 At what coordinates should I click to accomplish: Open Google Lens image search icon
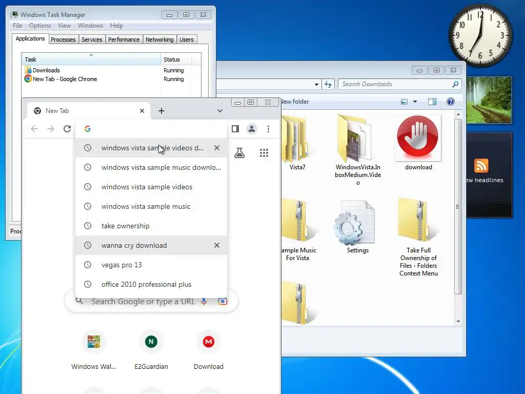pos(223,301)
